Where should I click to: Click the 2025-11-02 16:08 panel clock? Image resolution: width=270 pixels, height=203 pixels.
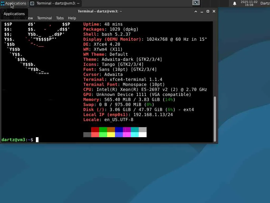249,3
